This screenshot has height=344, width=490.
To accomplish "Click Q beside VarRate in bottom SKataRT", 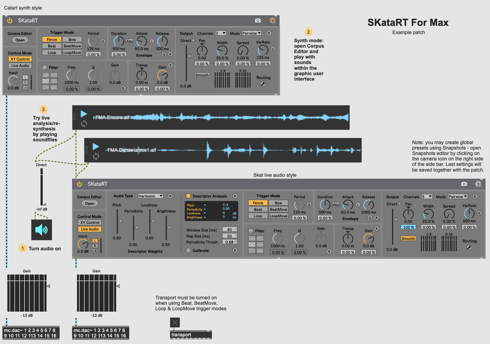I will [479, 213].
